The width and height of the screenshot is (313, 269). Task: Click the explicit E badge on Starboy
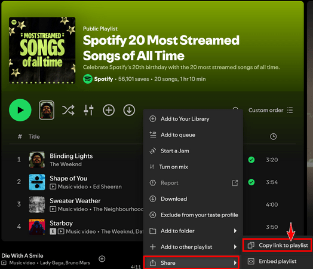[x=53, y=231]
